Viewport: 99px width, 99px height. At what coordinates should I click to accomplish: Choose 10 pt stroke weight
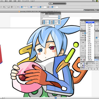point(90,44)
